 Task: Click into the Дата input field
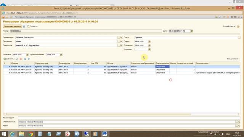click(180, 31)
